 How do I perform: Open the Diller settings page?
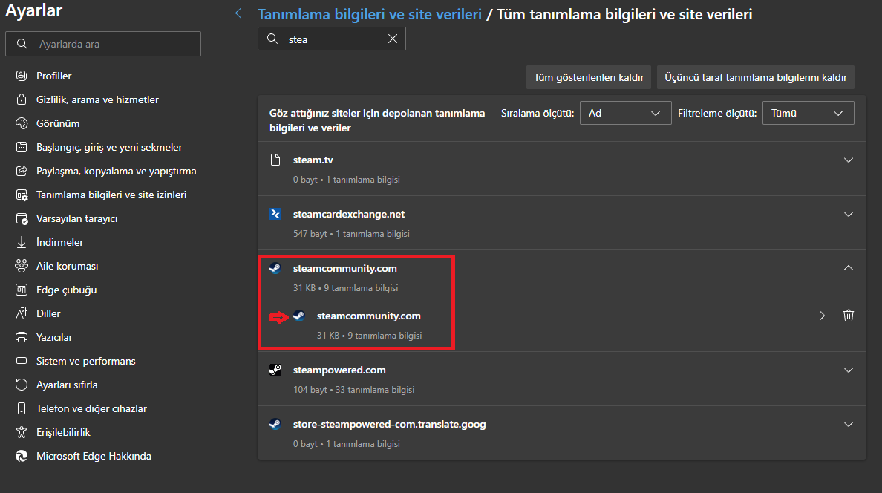pos(48,313)
